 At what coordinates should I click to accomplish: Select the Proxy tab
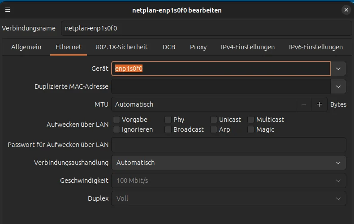198,47
